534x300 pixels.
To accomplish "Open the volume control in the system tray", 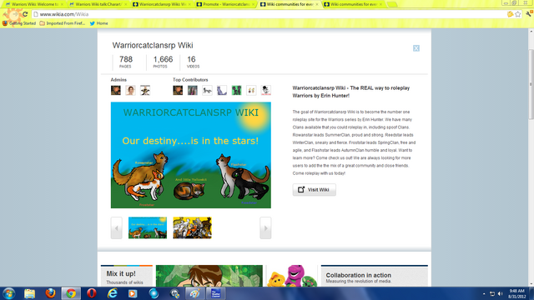I will pos(500,293).
